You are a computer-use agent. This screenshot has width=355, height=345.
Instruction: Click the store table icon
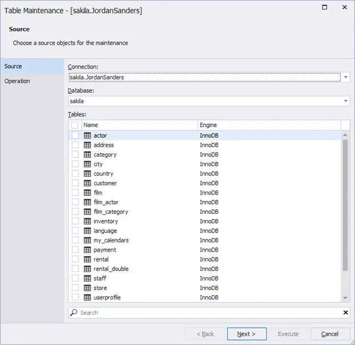[x=88, y=288]
